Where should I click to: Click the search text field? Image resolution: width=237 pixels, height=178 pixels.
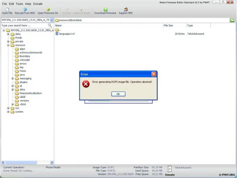(25, 26)
